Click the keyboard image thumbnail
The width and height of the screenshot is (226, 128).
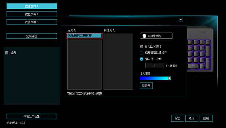200,49
